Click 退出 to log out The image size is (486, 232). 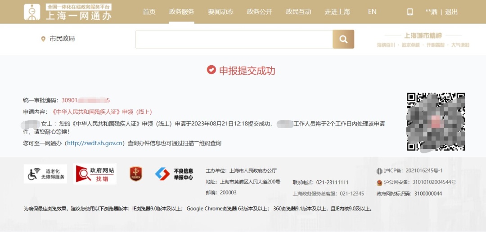pyautogui.click(x=451, y=12)
